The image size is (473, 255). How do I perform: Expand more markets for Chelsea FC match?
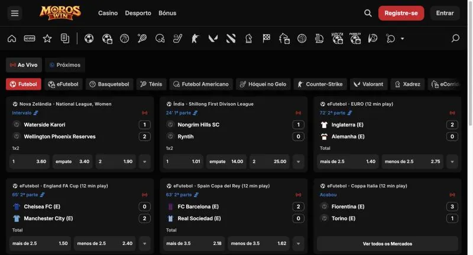(144, 244)
